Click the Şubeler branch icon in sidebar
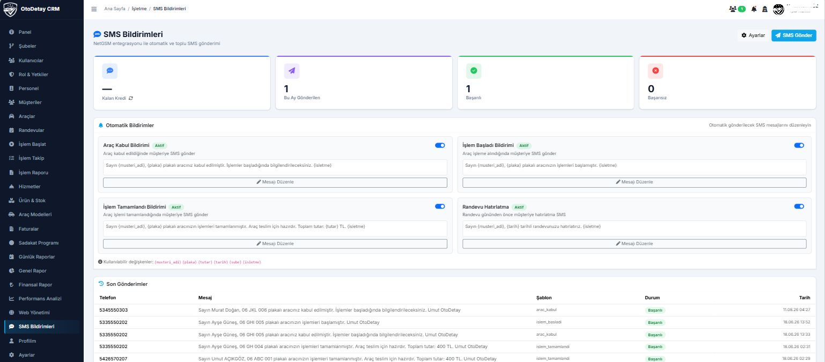825x362 pixels. [11, 46]
